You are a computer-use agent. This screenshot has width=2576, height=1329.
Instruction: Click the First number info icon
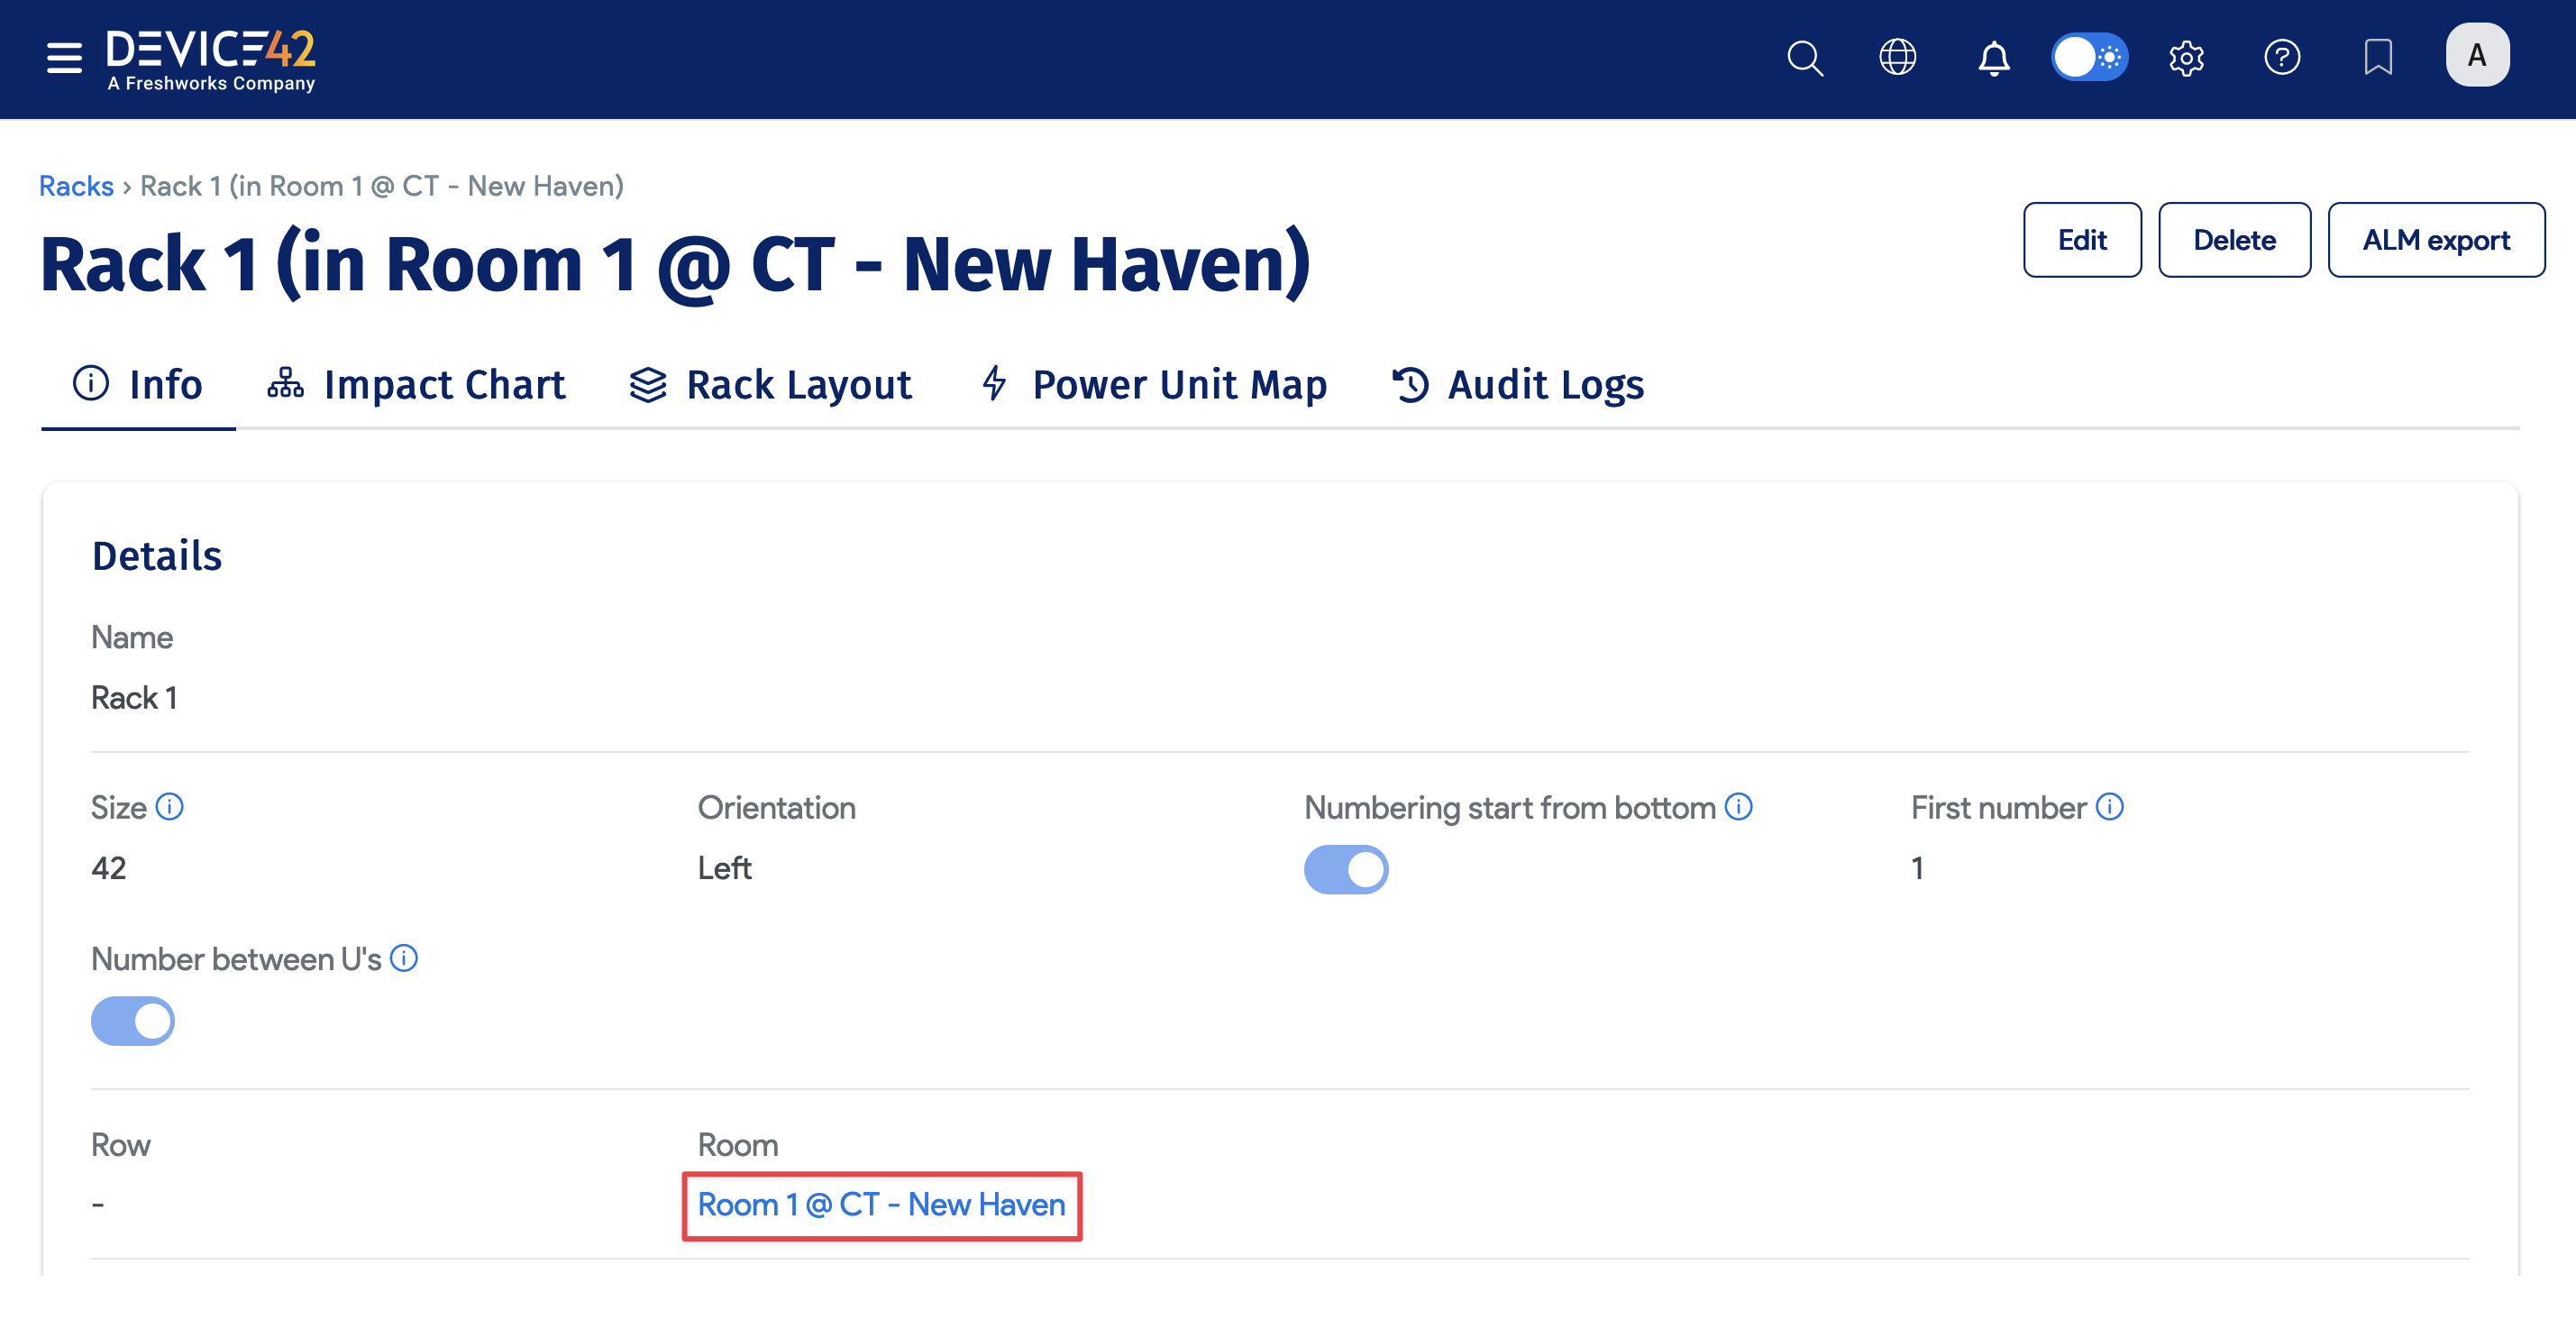click(2109, 807)
